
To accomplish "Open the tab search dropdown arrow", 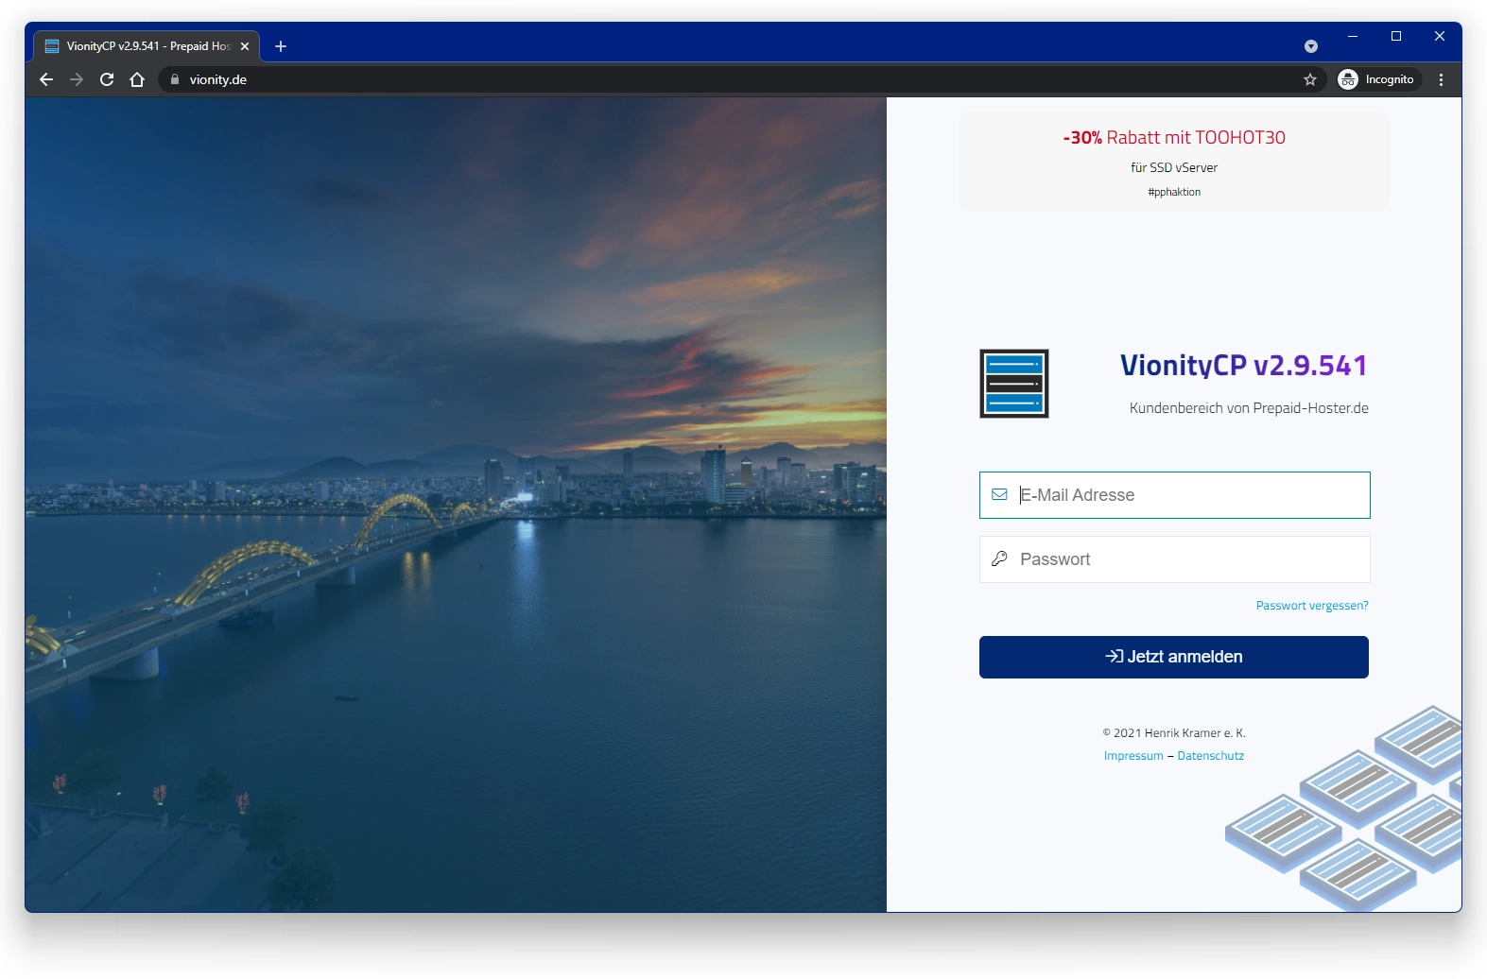I will click(1311, 46).
